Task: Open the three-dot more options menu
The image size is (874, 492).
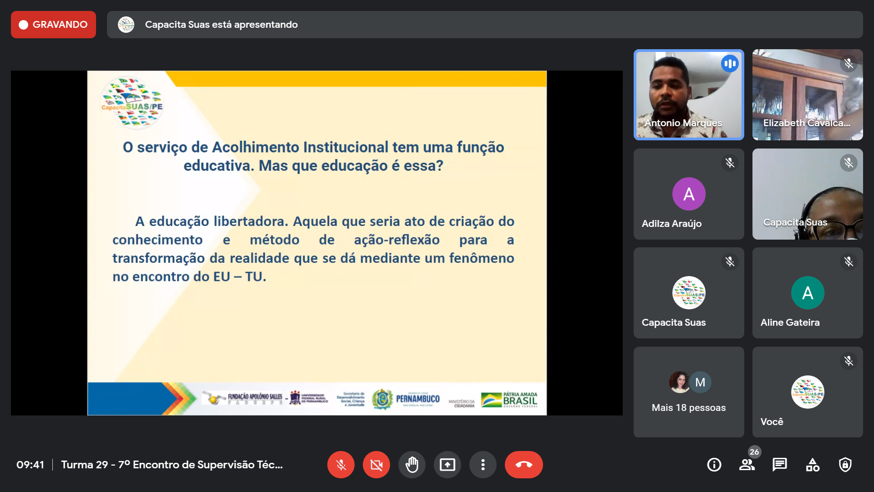Action: point(483,465)
